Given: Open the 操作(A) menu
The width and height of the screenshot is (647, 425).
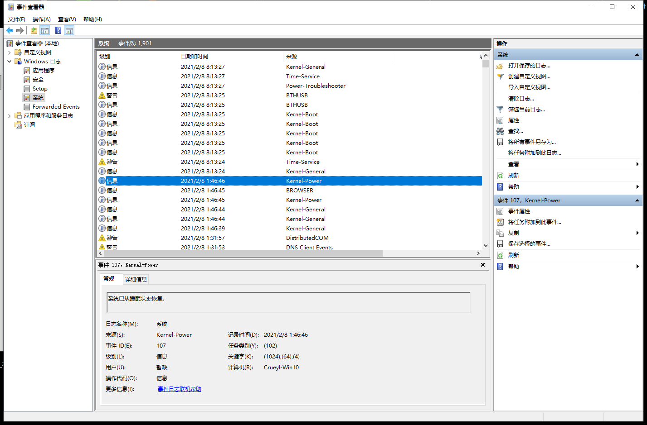Looking at the screenshot, I should click(x=42, y=19).
